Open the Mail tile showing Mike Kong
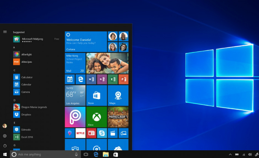The height and width of the screenshot is (158, 259). (x=75, y=63)
